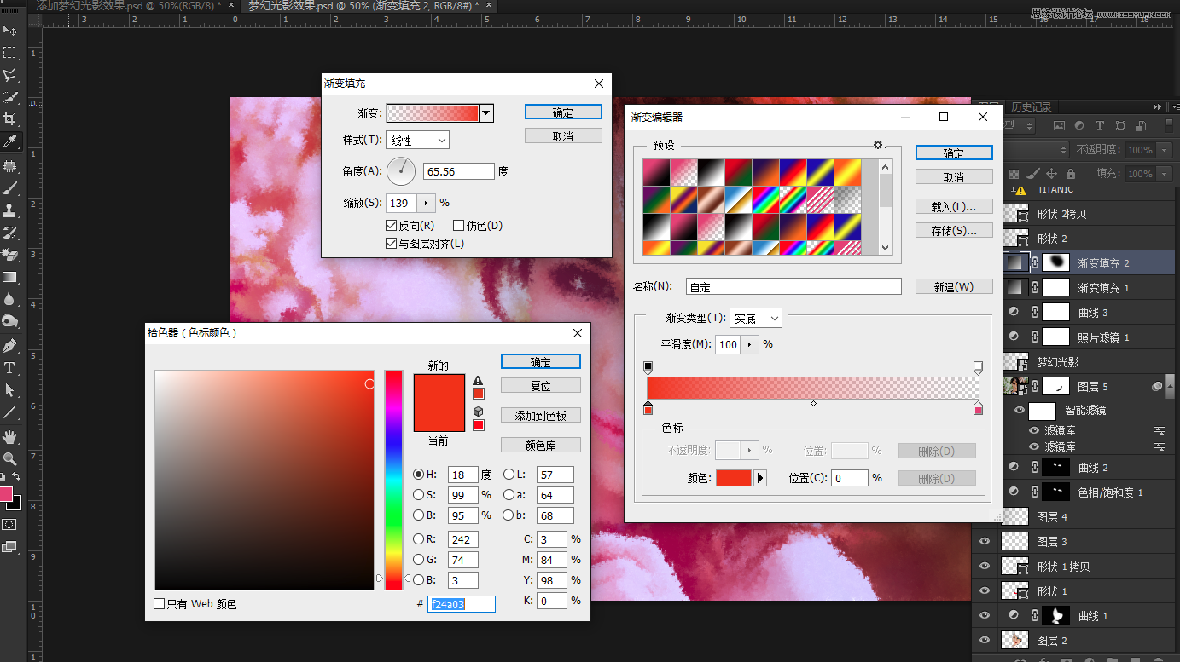This screenshot has width=1180, height=662.
Task: Select the S saturation radio button
Action: click(x=419, y=495)
